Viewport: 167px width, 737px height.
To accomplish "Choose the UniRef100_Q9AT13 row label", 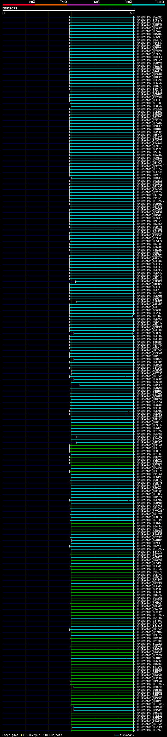I will 150,71.
